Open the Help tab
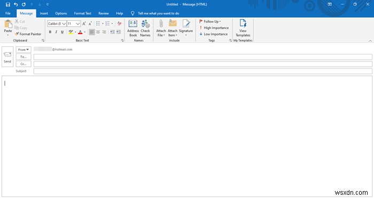The height and width of the screenshot is (198, 374). (119, 13)
